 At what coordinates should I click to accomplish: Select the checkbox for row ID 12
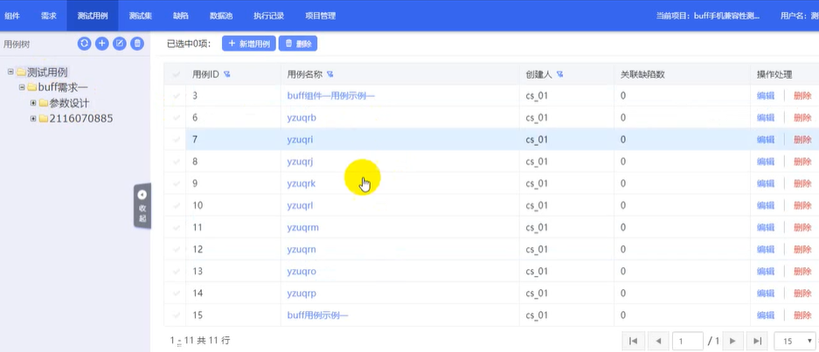pos(177,250)
